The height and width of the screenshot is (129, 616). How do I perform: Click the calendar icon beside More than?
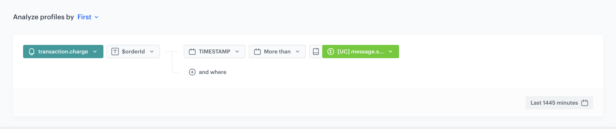[x=257, y=52]
